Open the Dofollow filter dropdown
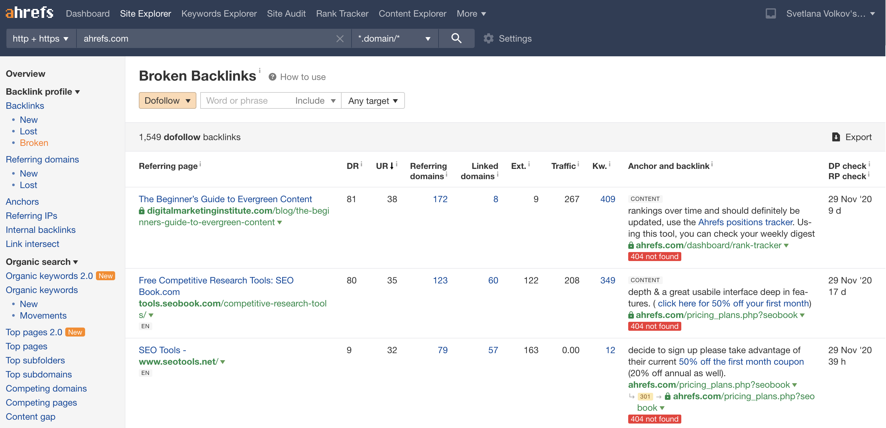This screenshot has height=428, width=886. (167, 100)
